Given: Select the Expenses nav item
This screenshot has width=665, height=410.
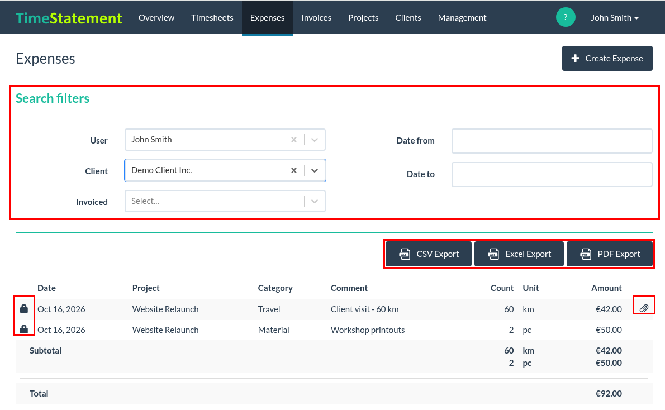Looking at the screenshot, I should [x=267, y=18].
